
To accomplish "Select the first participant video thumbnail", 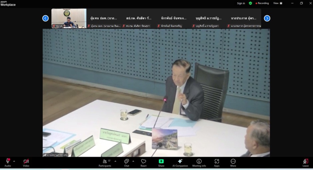I will pyautogui.click(x=69, y=18).
